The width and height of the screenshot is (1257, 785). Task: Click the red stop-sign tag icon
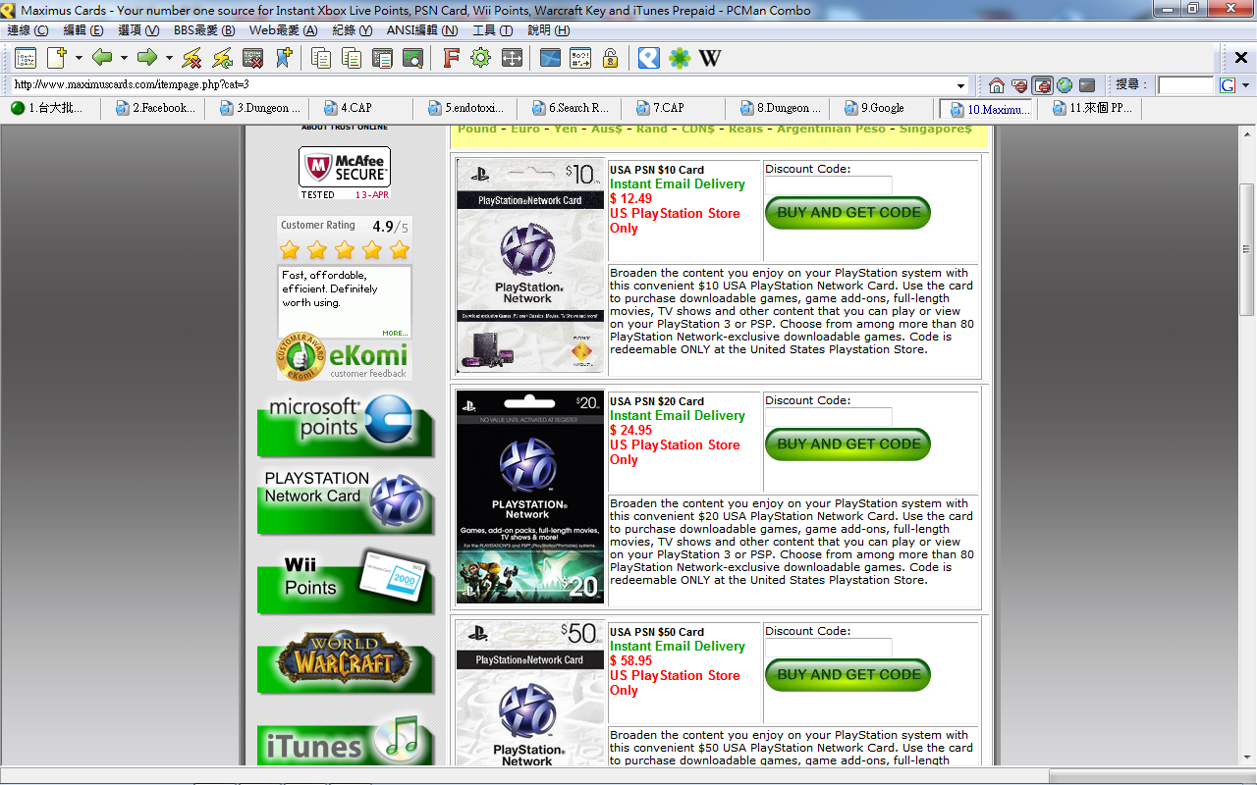[1019, 85]
